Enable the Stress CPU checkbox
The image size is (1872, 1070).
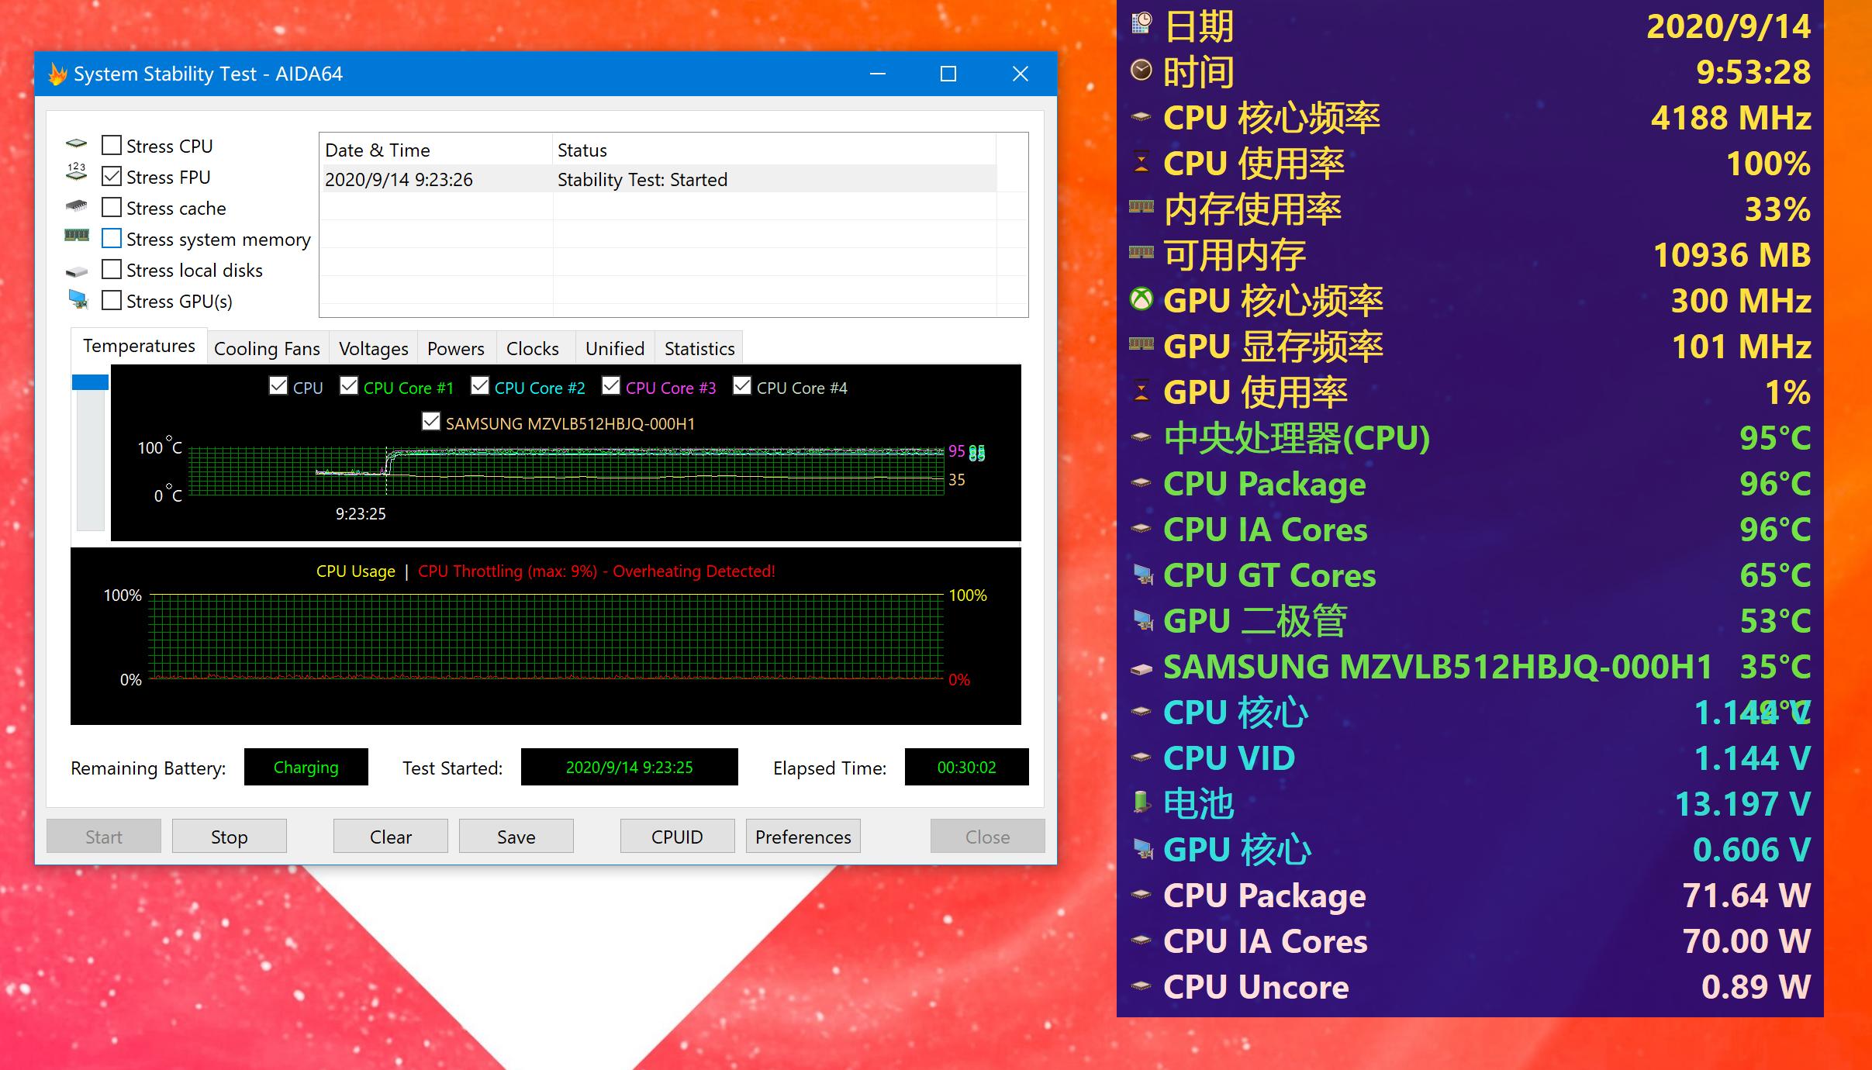(x=112, y=145)
